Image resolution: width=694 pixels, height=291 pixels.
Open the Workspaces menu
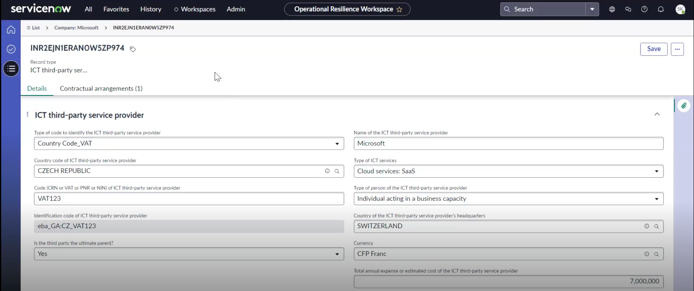[x=195, y=9]
